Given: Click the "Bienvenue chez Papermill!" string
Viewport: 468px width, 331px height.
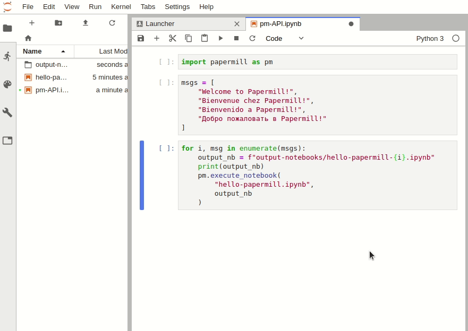Looking at the screenshot, I should (254, 101).
